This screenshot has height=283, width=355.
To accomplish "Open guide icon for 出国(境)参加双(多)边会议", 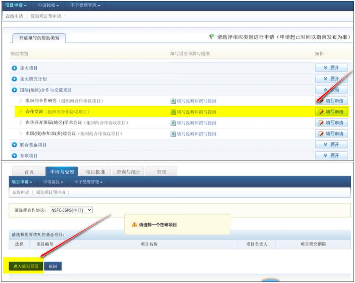I will [x=173, y=134].
